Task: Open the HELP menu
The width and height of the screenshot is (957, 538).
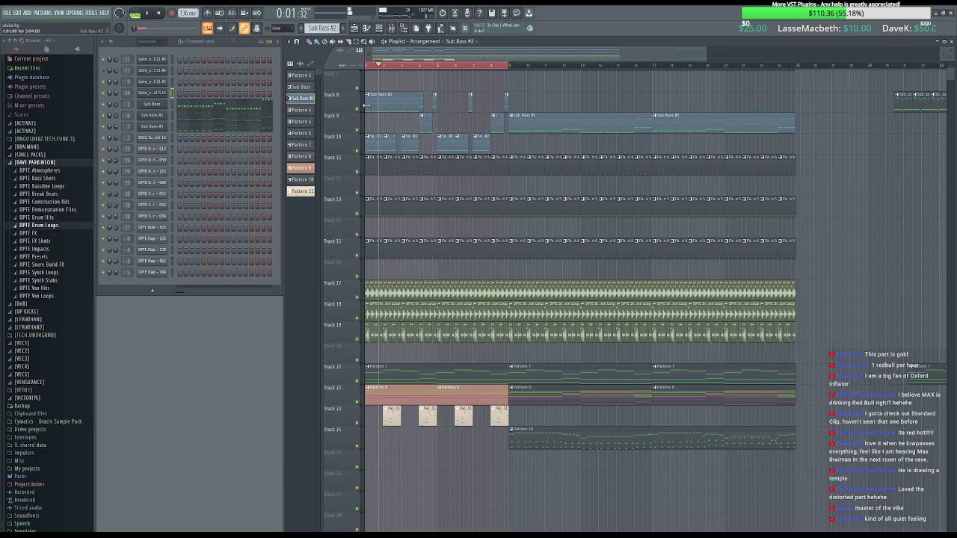Action: pyautogui.click(x=105, y=13)
